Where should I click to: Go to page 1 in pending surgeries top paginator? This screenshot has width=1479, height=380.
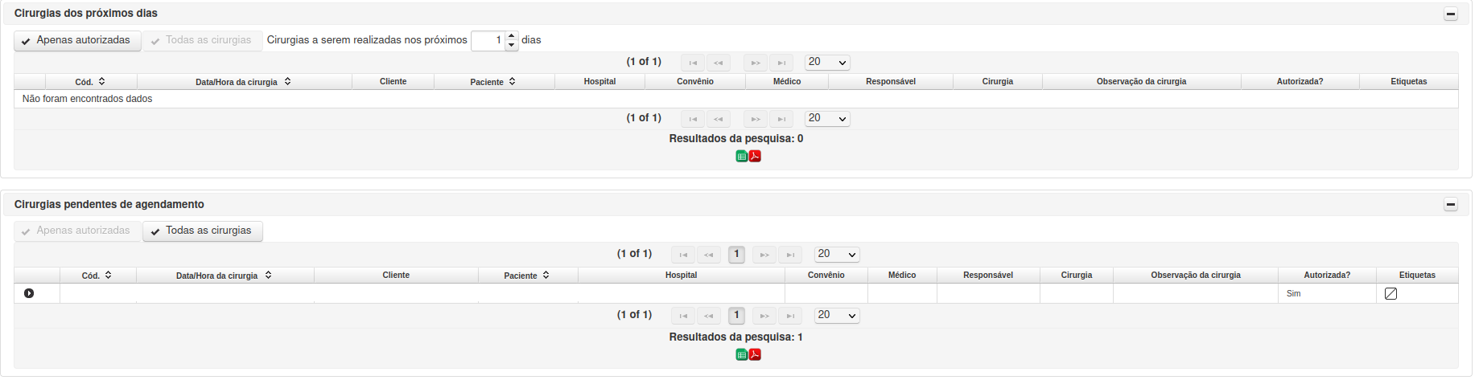coord(736,255)
